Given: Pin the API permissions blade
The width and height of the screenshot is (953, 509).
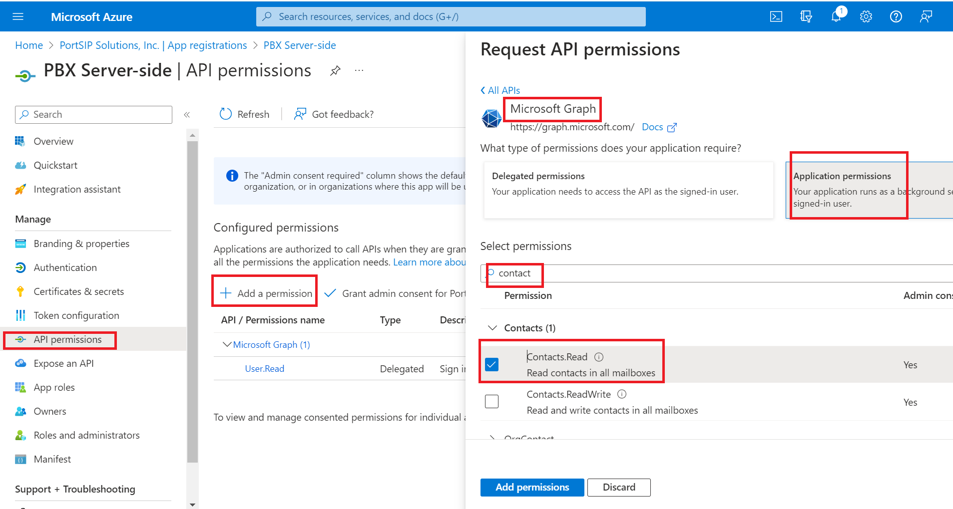Looking at the screenshot, I should [x=335, y=70].
